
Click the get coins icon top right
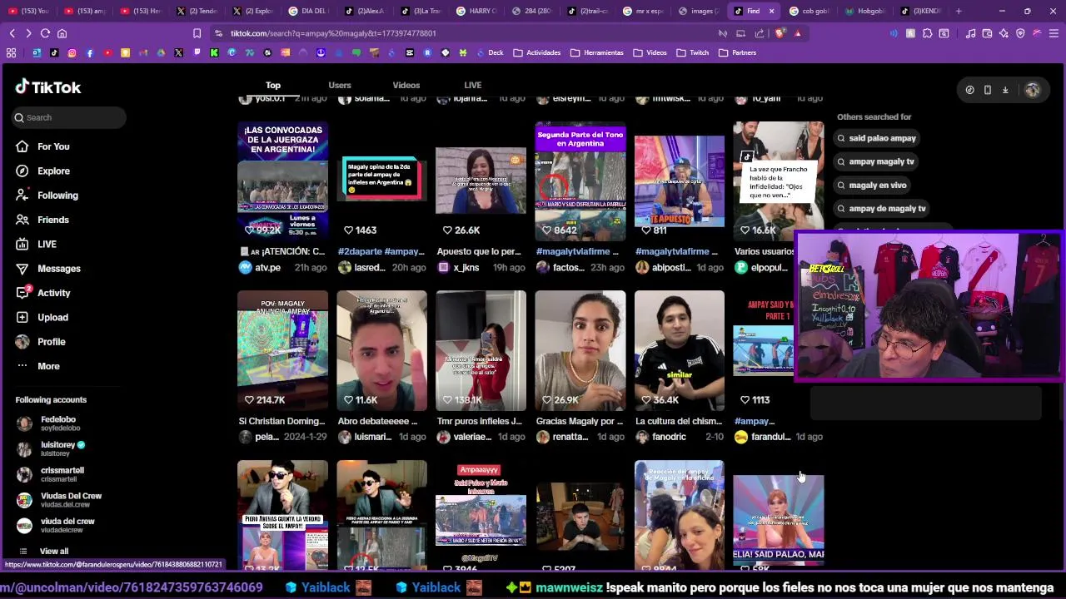coord(969,90)
